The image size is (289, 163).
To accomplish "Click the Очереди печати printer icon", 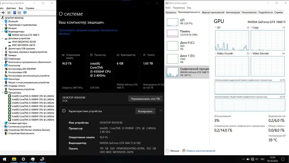I will (x=6, y=86).
